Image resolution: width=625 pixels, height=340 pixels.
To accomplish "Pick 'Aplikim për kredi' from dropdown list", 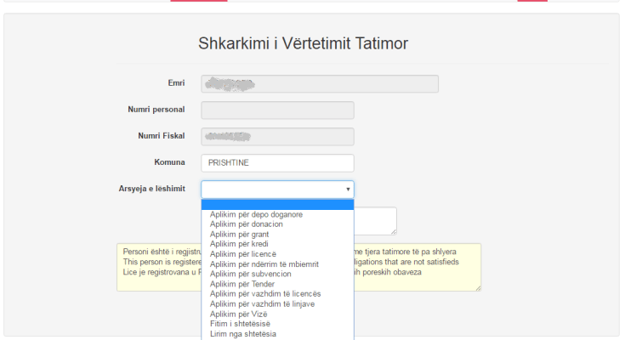I will 277,244.
